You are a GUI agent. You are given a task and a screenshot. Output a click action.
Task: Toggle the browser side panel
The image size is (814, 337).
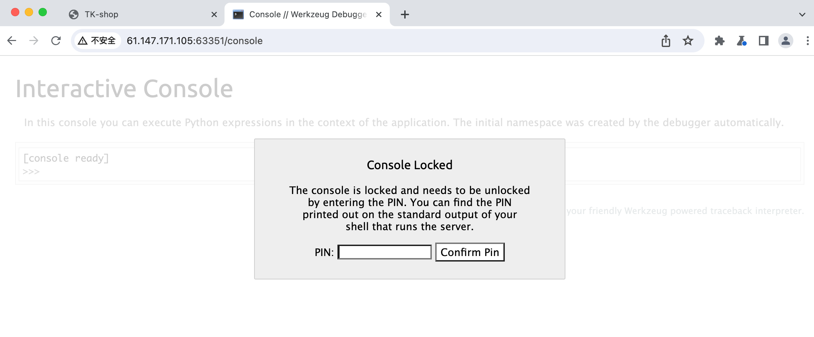(x=763, y=41)
